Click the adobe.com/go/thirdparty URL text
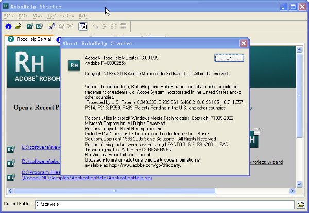Image resolution: width=309 pixels, height=213 pixels. [x=145, y=165]
